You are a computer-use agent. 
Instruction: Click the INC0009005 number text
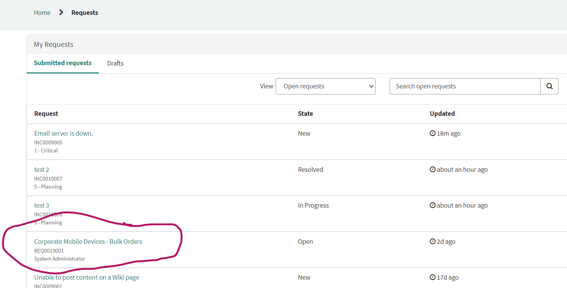48,142
